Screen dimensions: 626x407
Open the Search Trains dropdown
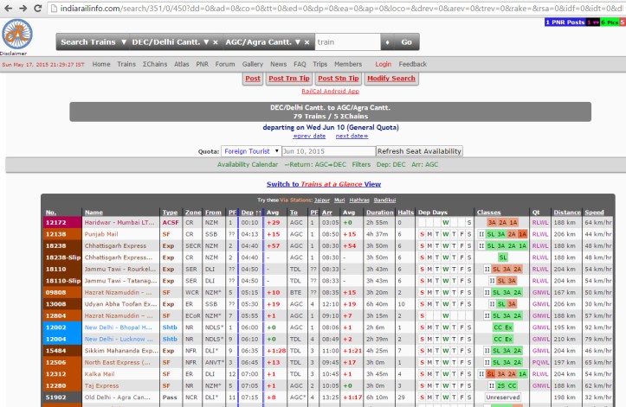[x=94, y=41]
